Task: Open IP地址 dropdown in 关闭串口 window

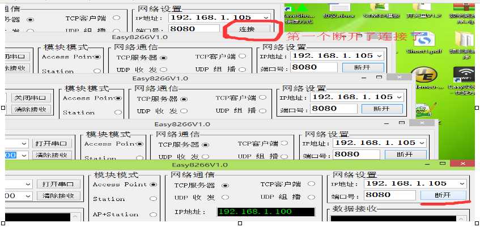Action: pos(399,97)
